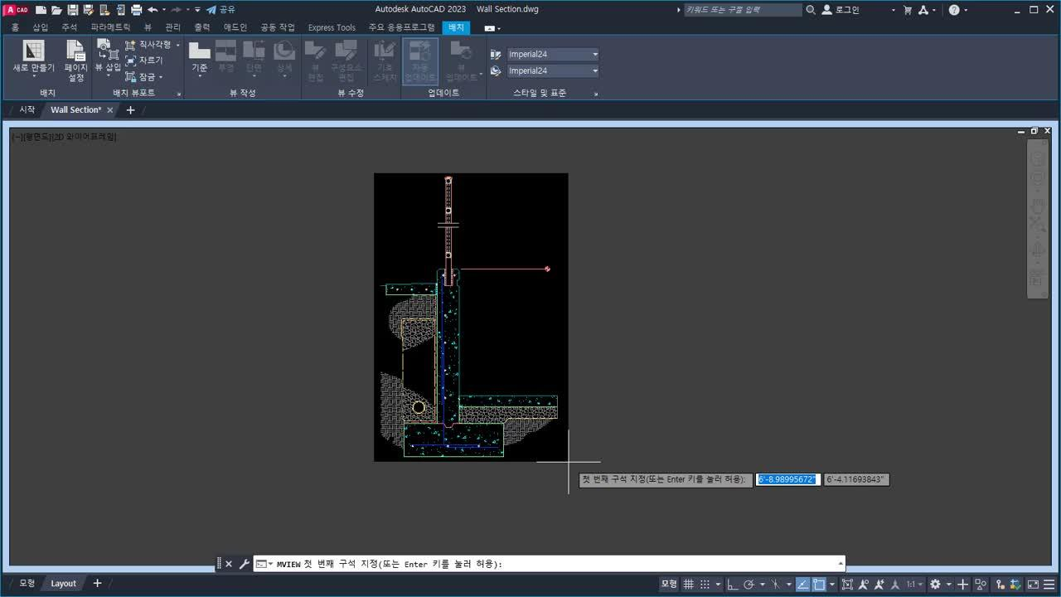
Task: Click the search magnifier icon
Action: coord(810,10)
